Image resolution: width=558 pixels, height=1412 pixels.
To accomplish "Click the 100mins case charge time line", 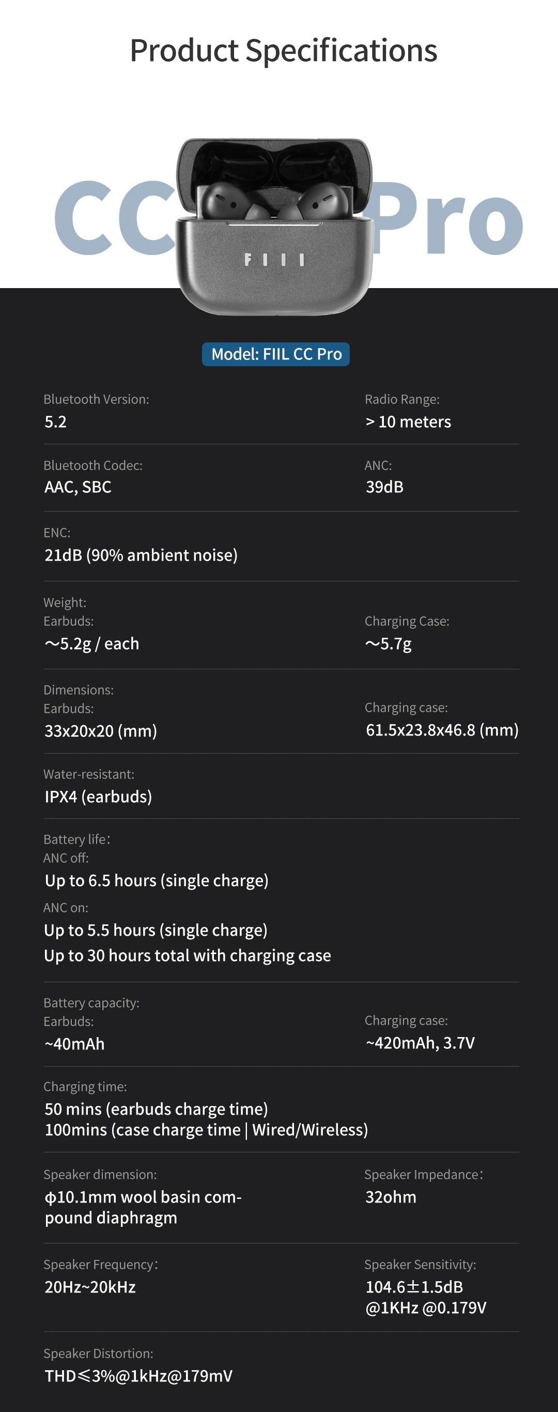I will tap(206, 1130).
